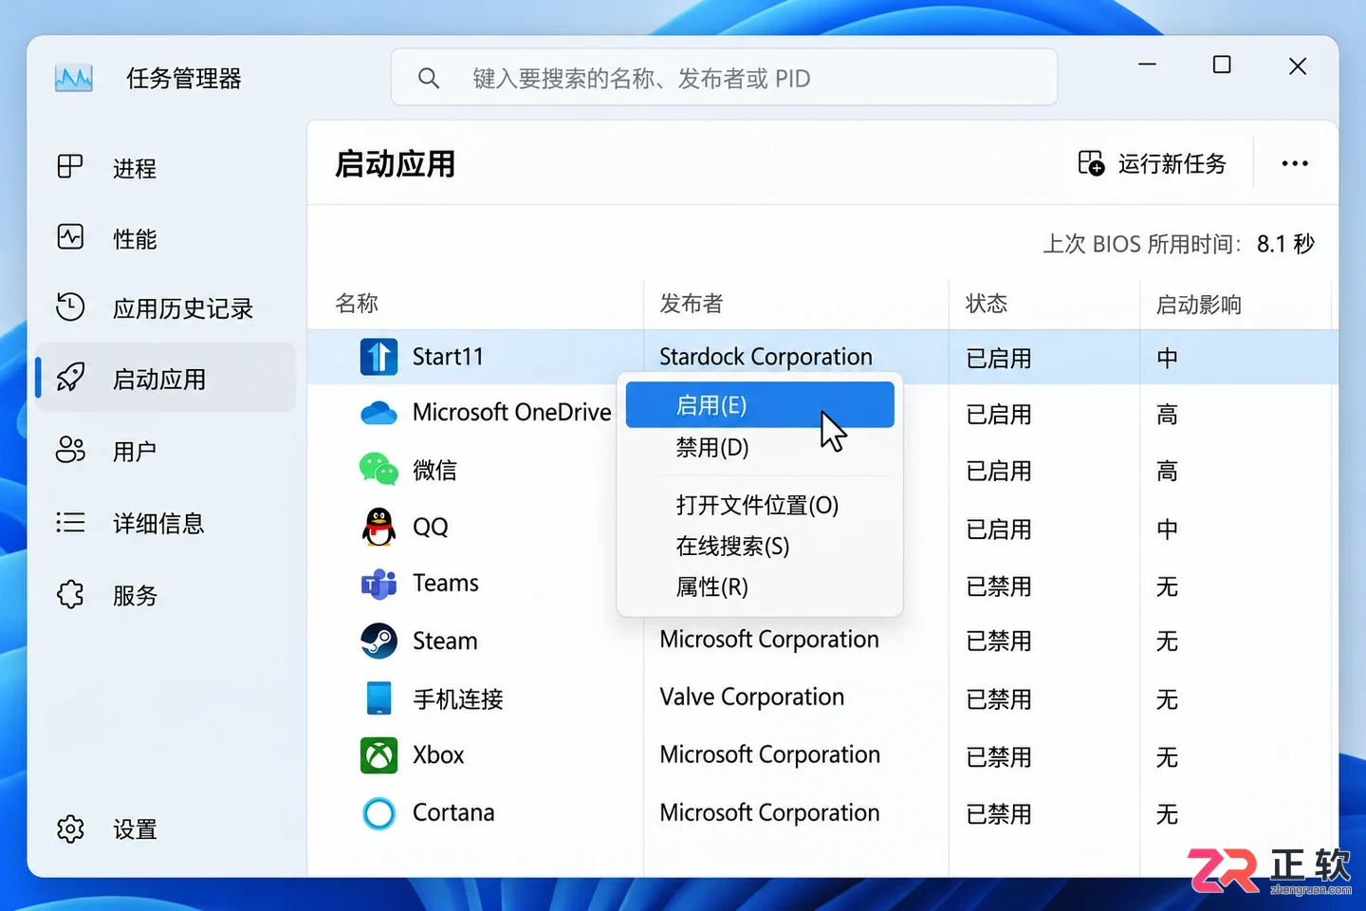Open the 进程 (Processes) page icon
Image resolution: width=1366 pixels, height=911 pixels.
click(70, 167)
